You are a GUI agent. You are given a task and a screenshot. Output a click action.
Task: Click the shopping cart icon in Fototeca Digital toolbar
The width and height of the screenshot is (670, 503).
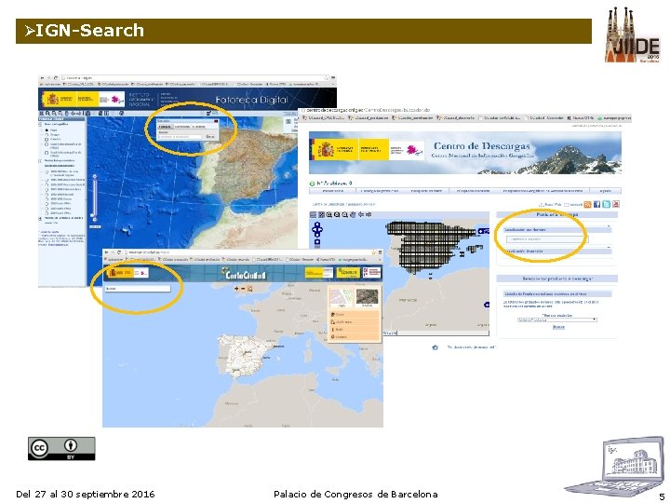point(208,113)
